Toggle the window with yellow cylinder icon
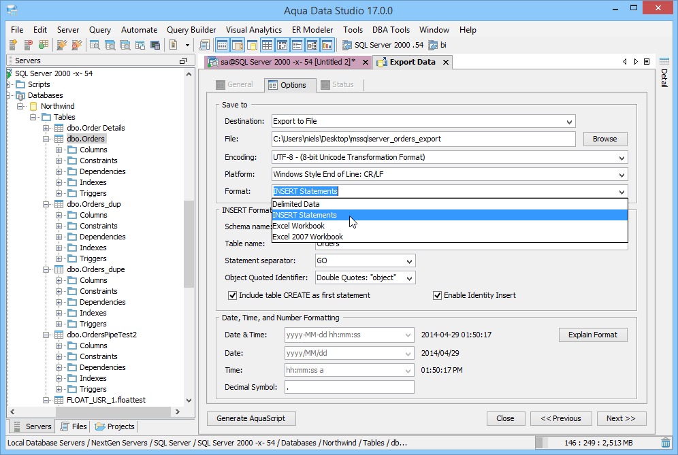 click(x=252, y=45)
